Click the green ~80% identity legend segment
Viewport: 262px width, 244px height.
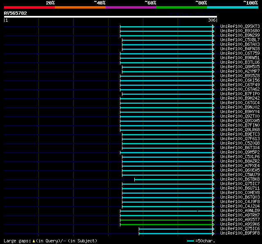(x=182, y=7)
